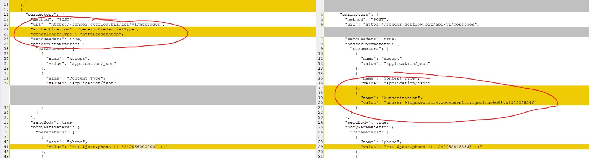Click the left pane url line
The image size is (589, 158).
click(x=98, y=24)
